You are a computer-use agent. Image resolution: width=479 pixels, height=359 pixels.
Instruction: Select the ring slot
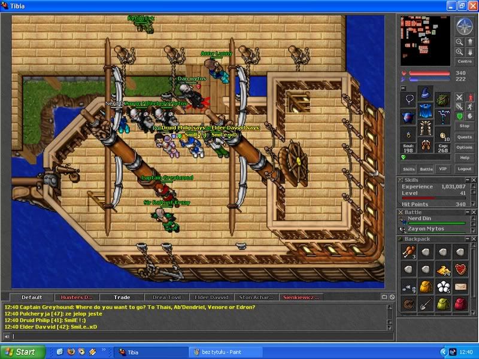pyautogui.click(x=408, y=135)
